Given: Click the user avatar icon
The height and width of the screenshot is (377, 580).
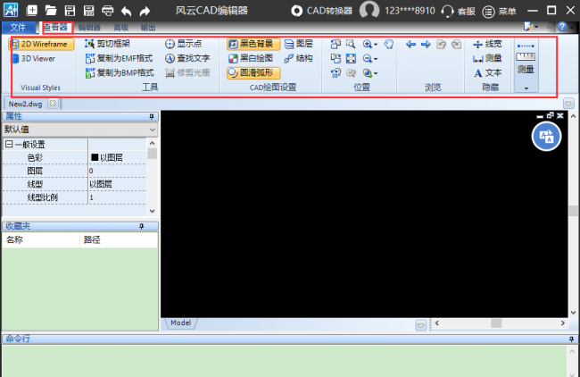Looking at the screenshot, I should [369, 10].
